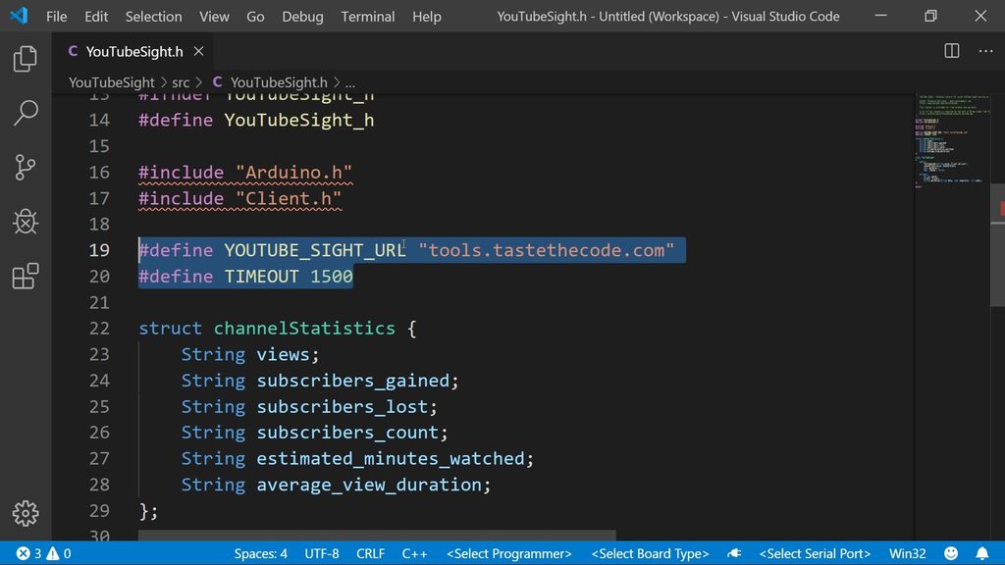Viewport: 1005px width, 565px height.
Task: Open the Select Serial Port picker
Action: tap(815, 553)
